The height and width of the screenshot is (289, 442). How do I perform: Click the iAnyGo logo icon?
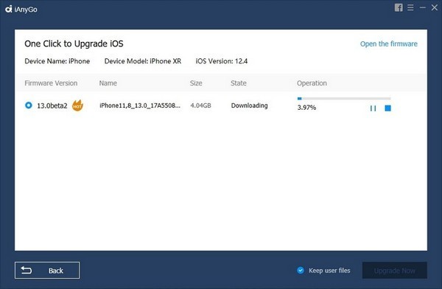point(9,9)
